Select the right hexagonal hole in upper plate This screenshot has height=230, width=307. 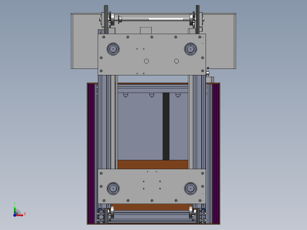pos(177,61)
